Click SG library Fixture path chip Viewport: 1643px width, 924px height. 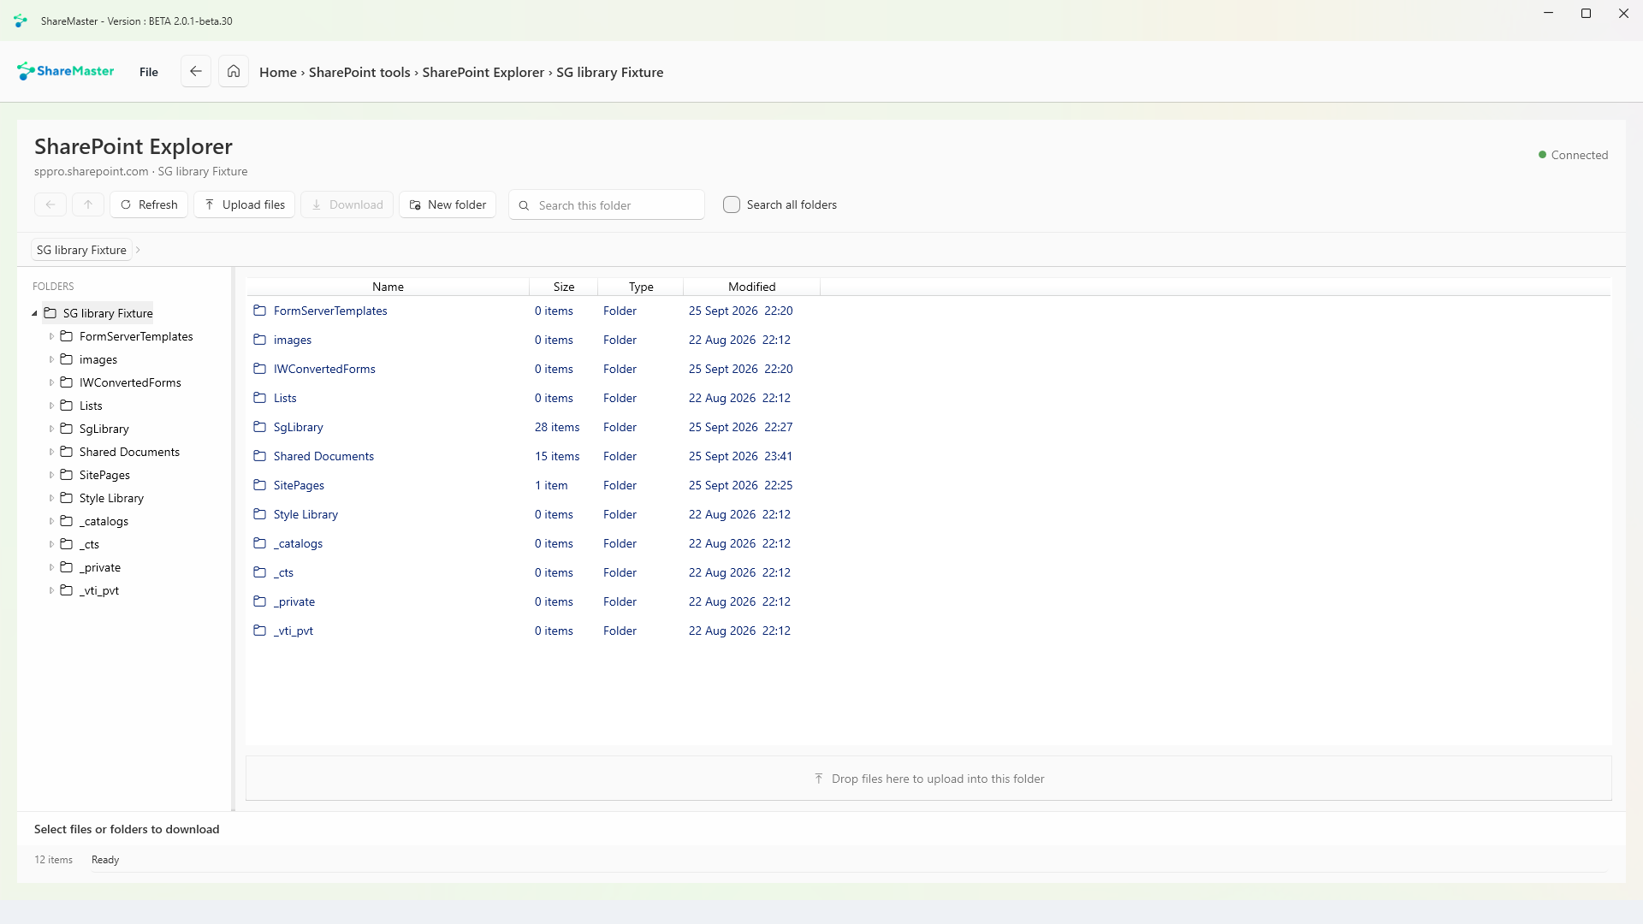click(81, 250)
